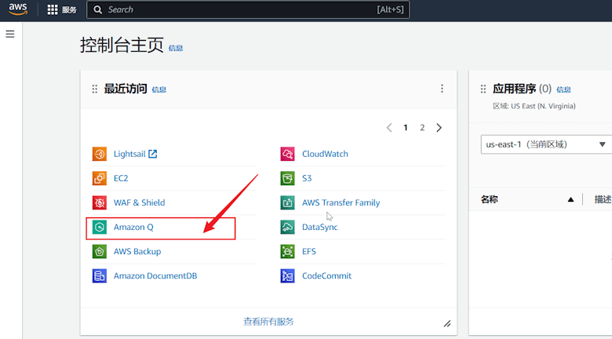The width and height of the screenshot is (612, 339).
Task: Click the WAF & Shield icon
Action: coord(100,202)
